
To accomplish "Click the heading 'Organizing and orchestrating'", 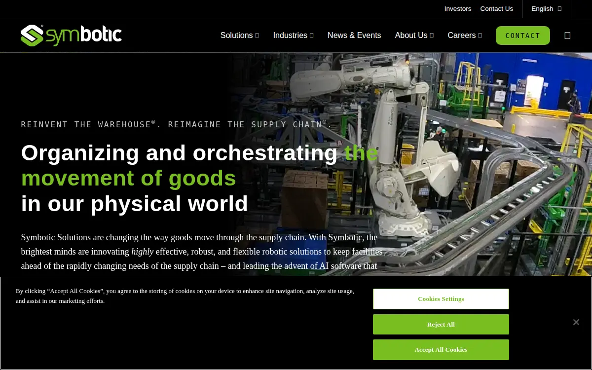I will coord(179,153).
